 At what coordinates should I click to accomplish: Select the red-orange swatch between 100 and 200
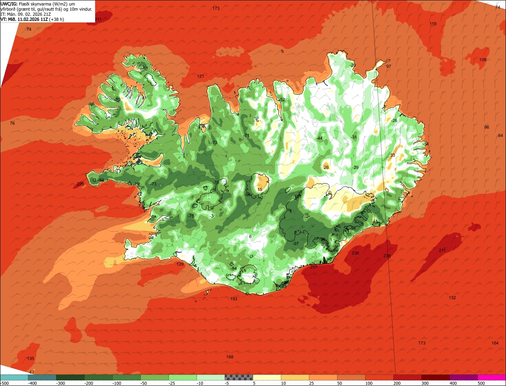tap(379, 377)
